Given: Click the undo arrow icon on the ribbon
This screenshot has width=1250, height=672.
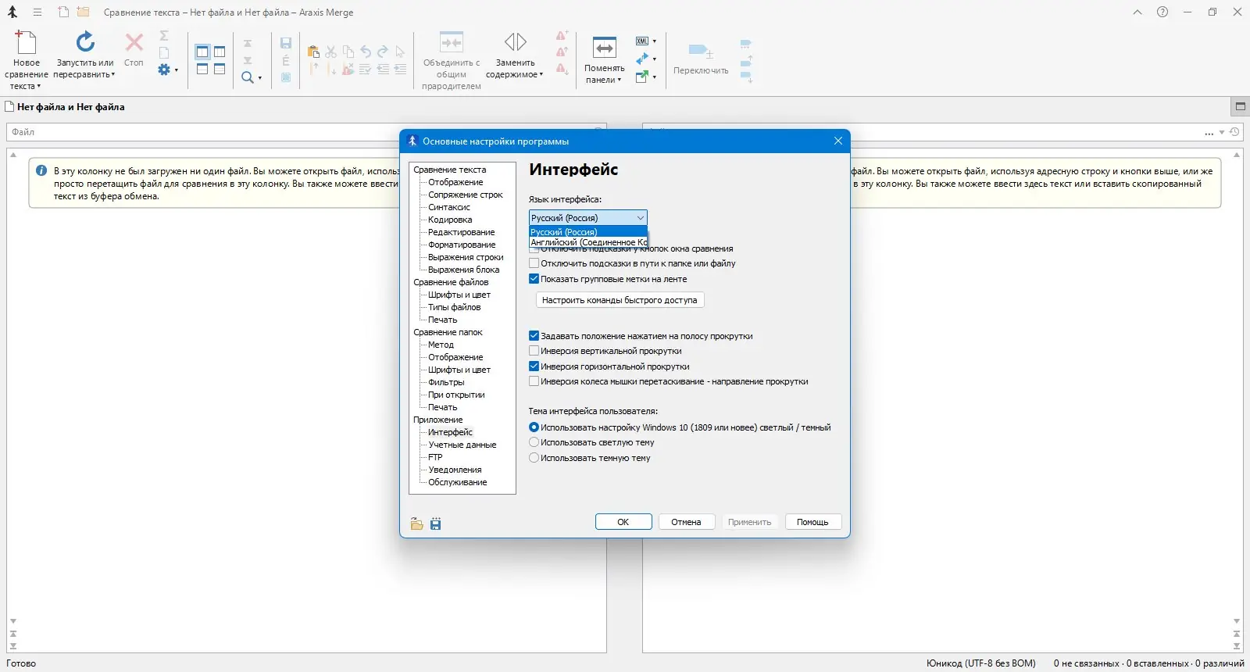Looking at the screenshot, I should (x=366, y=52).
